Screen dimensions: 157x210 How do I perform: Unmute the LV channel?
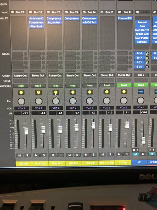[135, 154]
